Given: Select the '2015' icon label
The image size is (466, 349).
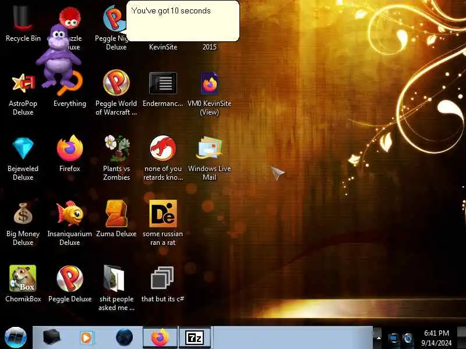Looking at the screenshot, I should coord(209,47).
